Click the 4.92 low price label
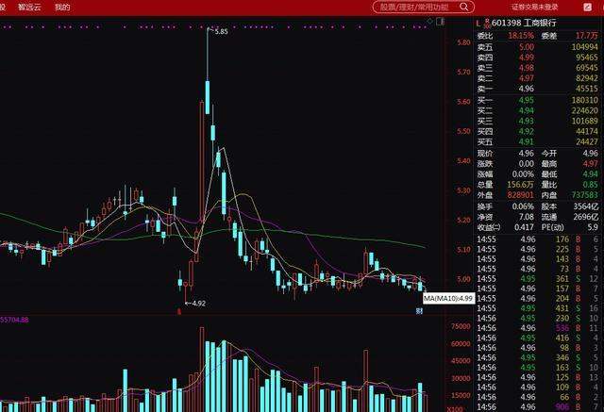 198,304
